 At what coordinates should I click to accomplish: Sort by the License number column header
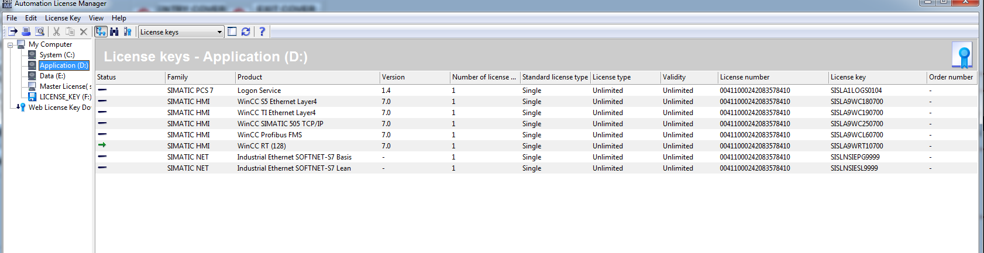[773, 77]
